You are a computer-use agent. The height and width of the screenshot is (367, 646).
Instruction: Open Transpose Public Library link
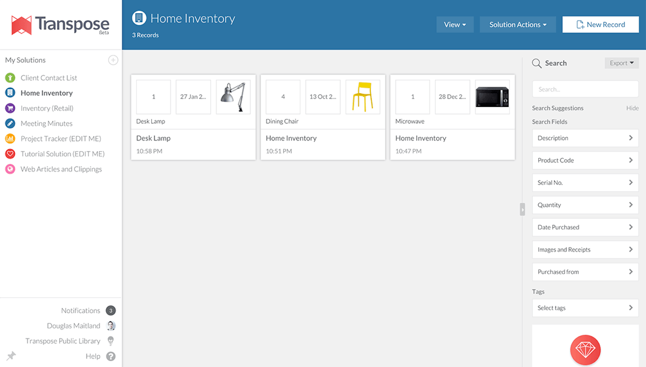pos(63,341)
